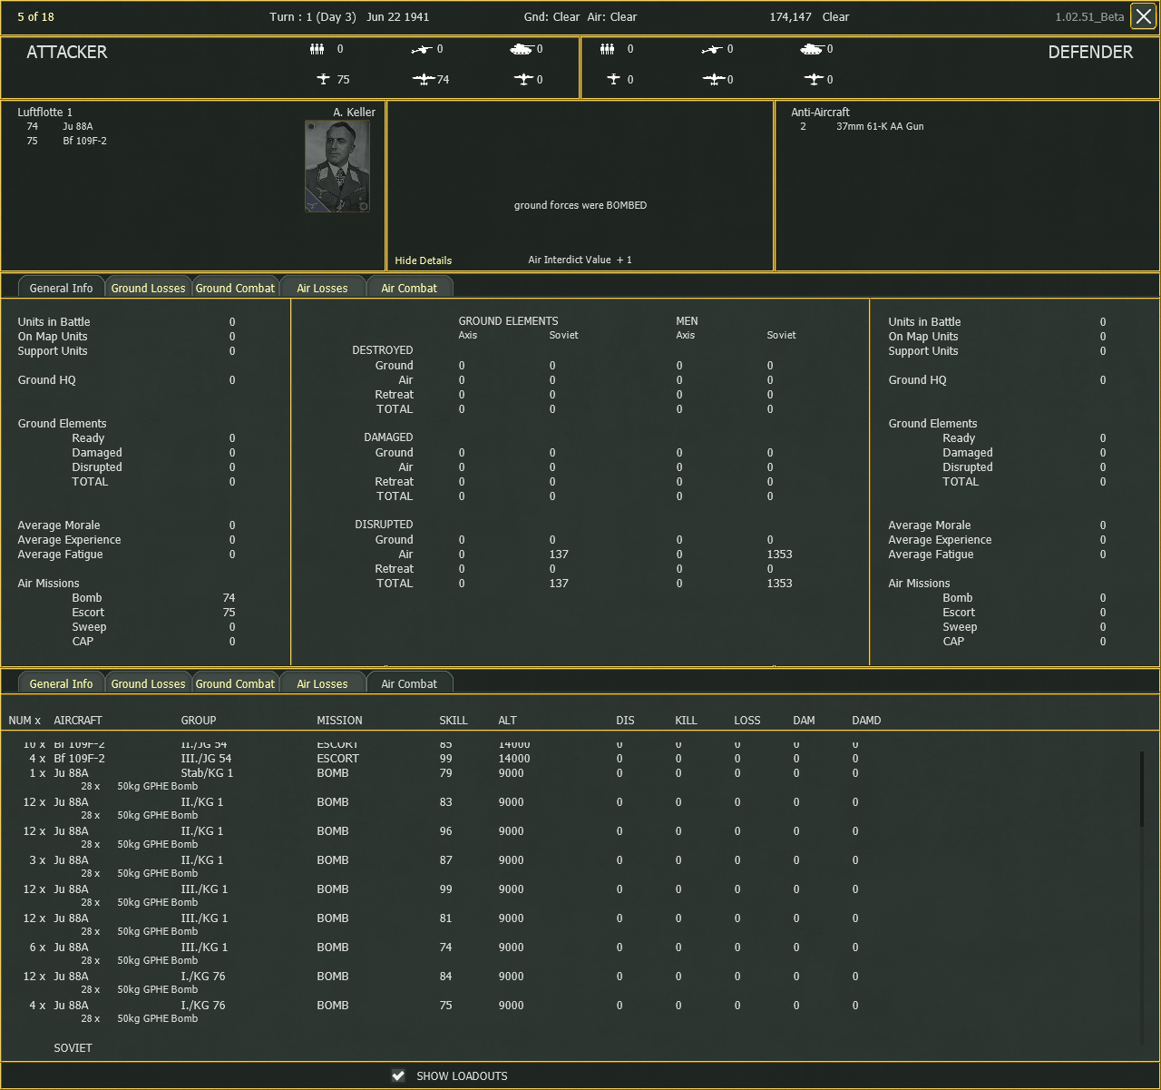Click the Anti-Aircraft defender heading
Viewport: 1161px width, 1090px height.
tap(820, 113)
